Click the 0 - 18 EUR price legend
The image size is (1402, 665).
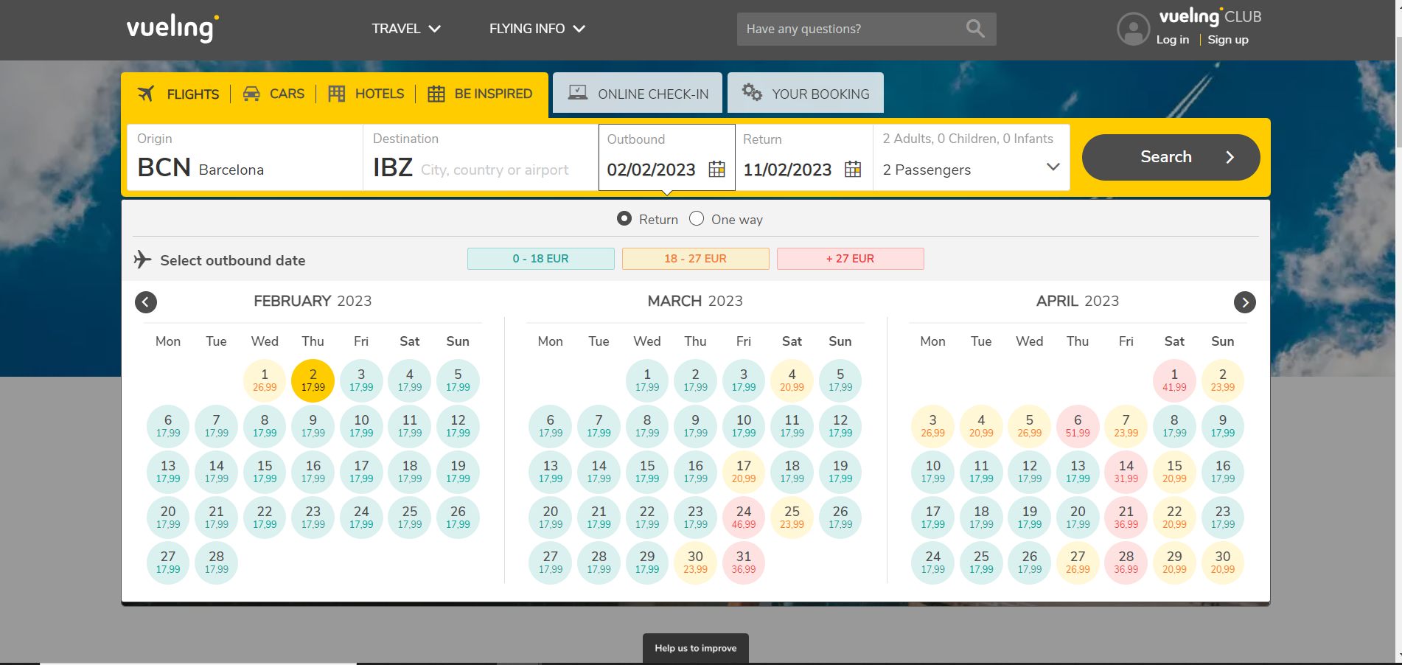[x=540, y=259]
